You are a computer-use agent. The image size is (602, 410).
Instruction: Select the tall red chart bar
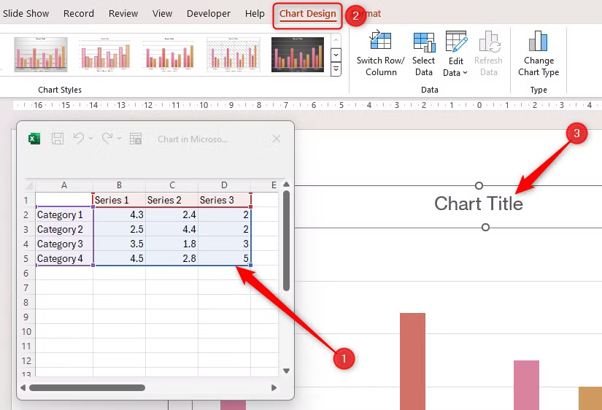coord(412,361)
